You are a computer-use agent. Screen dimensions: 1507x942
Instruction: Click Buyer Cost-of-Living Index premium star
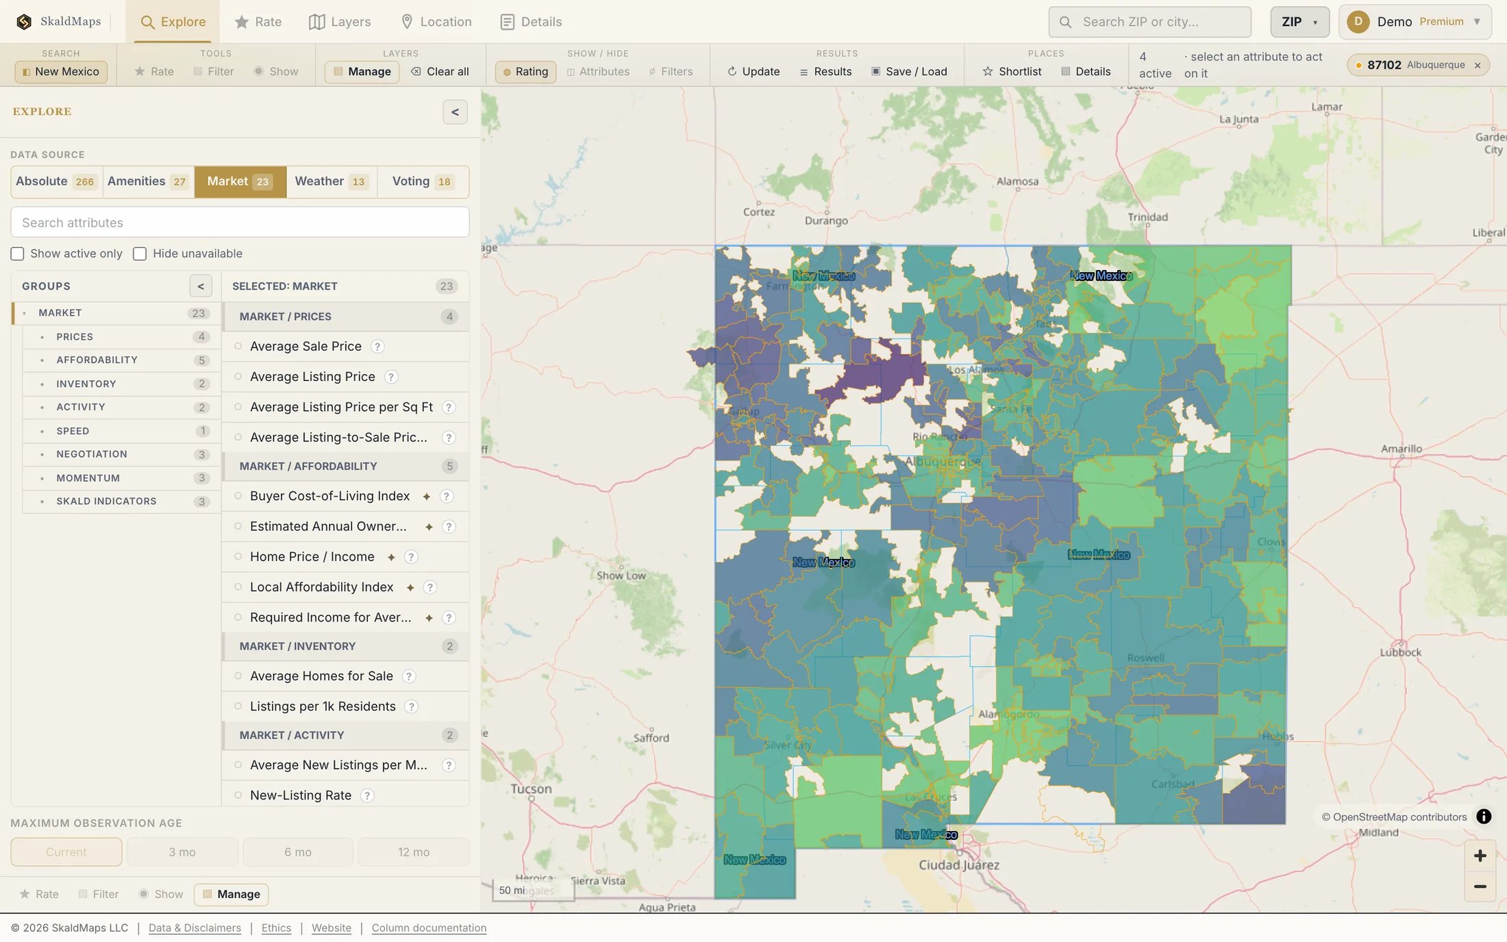click(427, 497)
